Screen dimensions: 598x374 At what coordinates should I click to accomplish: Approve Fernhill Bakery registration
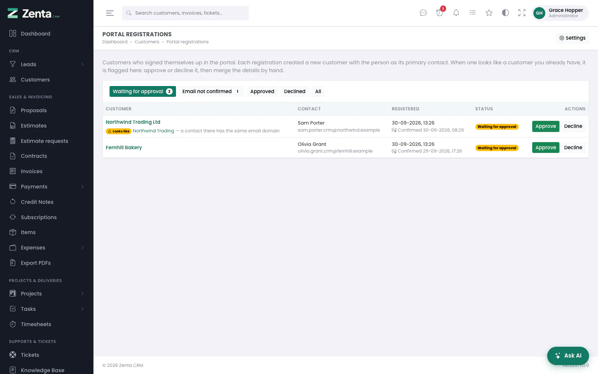pyautogui.click(x=546, y=148)
